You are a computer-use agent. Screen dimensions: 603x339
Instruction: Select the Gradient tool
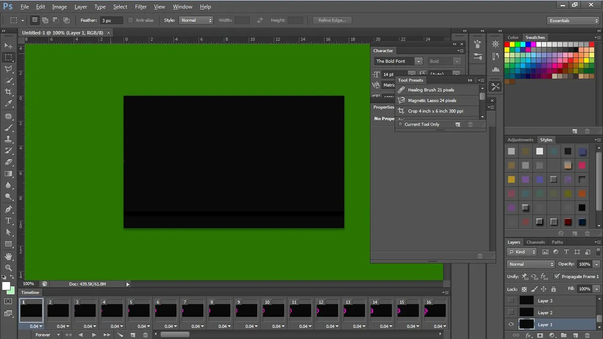[x=8, y=174]
